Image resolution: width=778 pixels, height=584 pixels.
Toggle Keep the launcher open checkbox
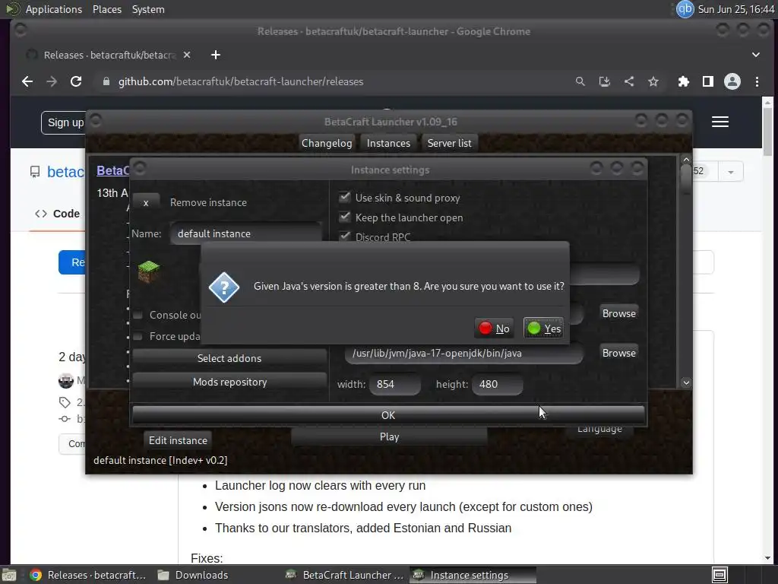click(344, 217)
